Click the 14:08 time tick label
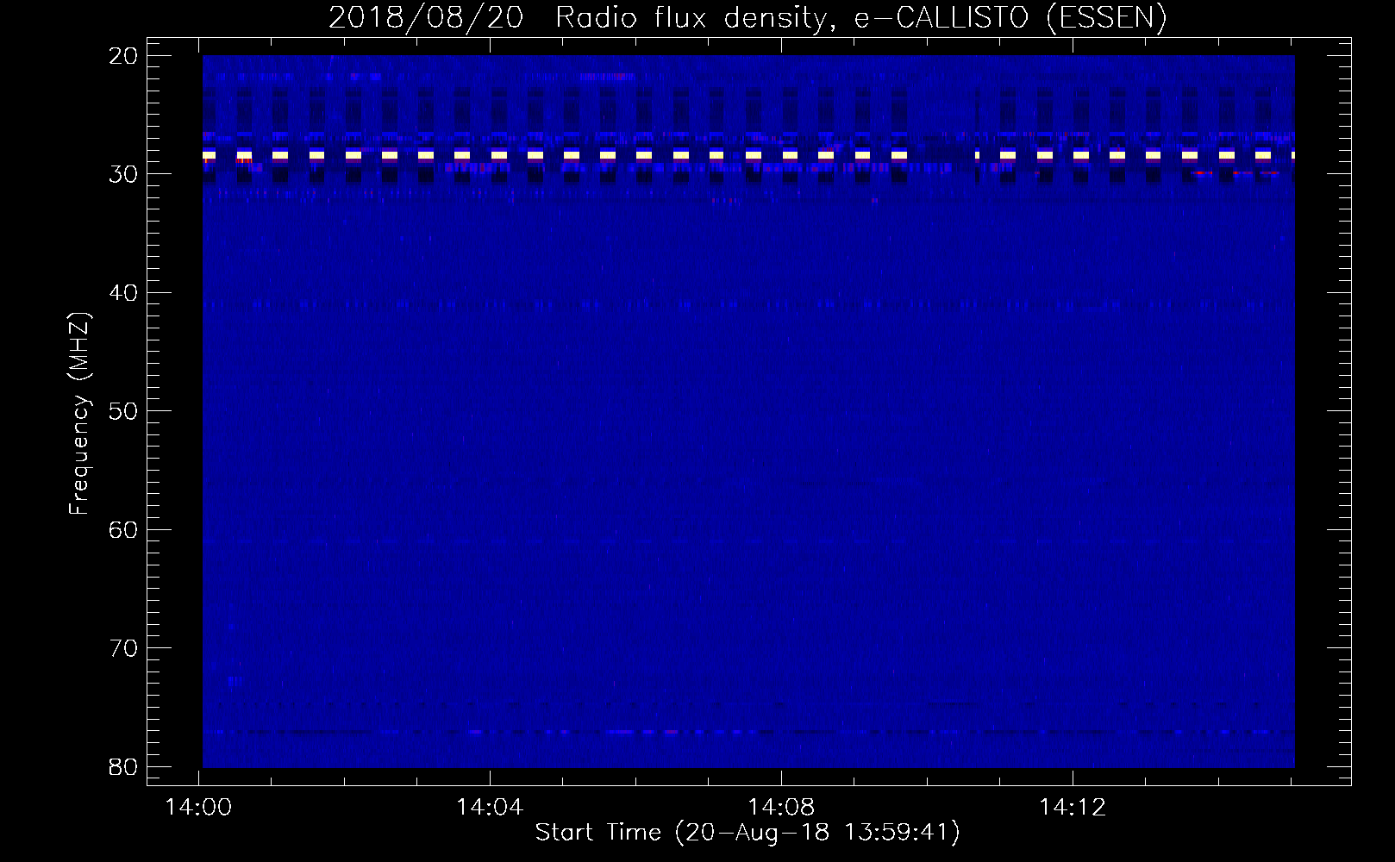 [x=782, y=808]
